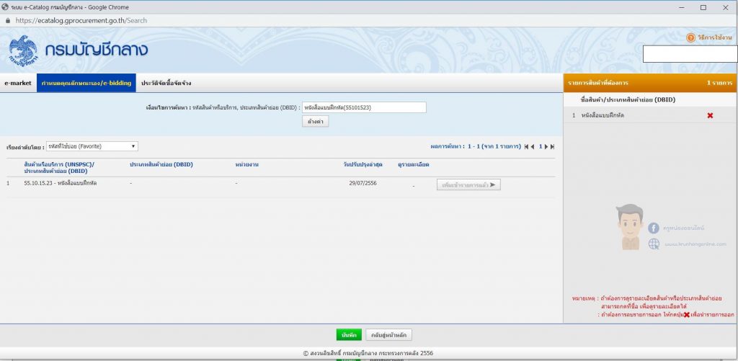Click the กลับสู่หน้าหลัก button

coord(389,335)
